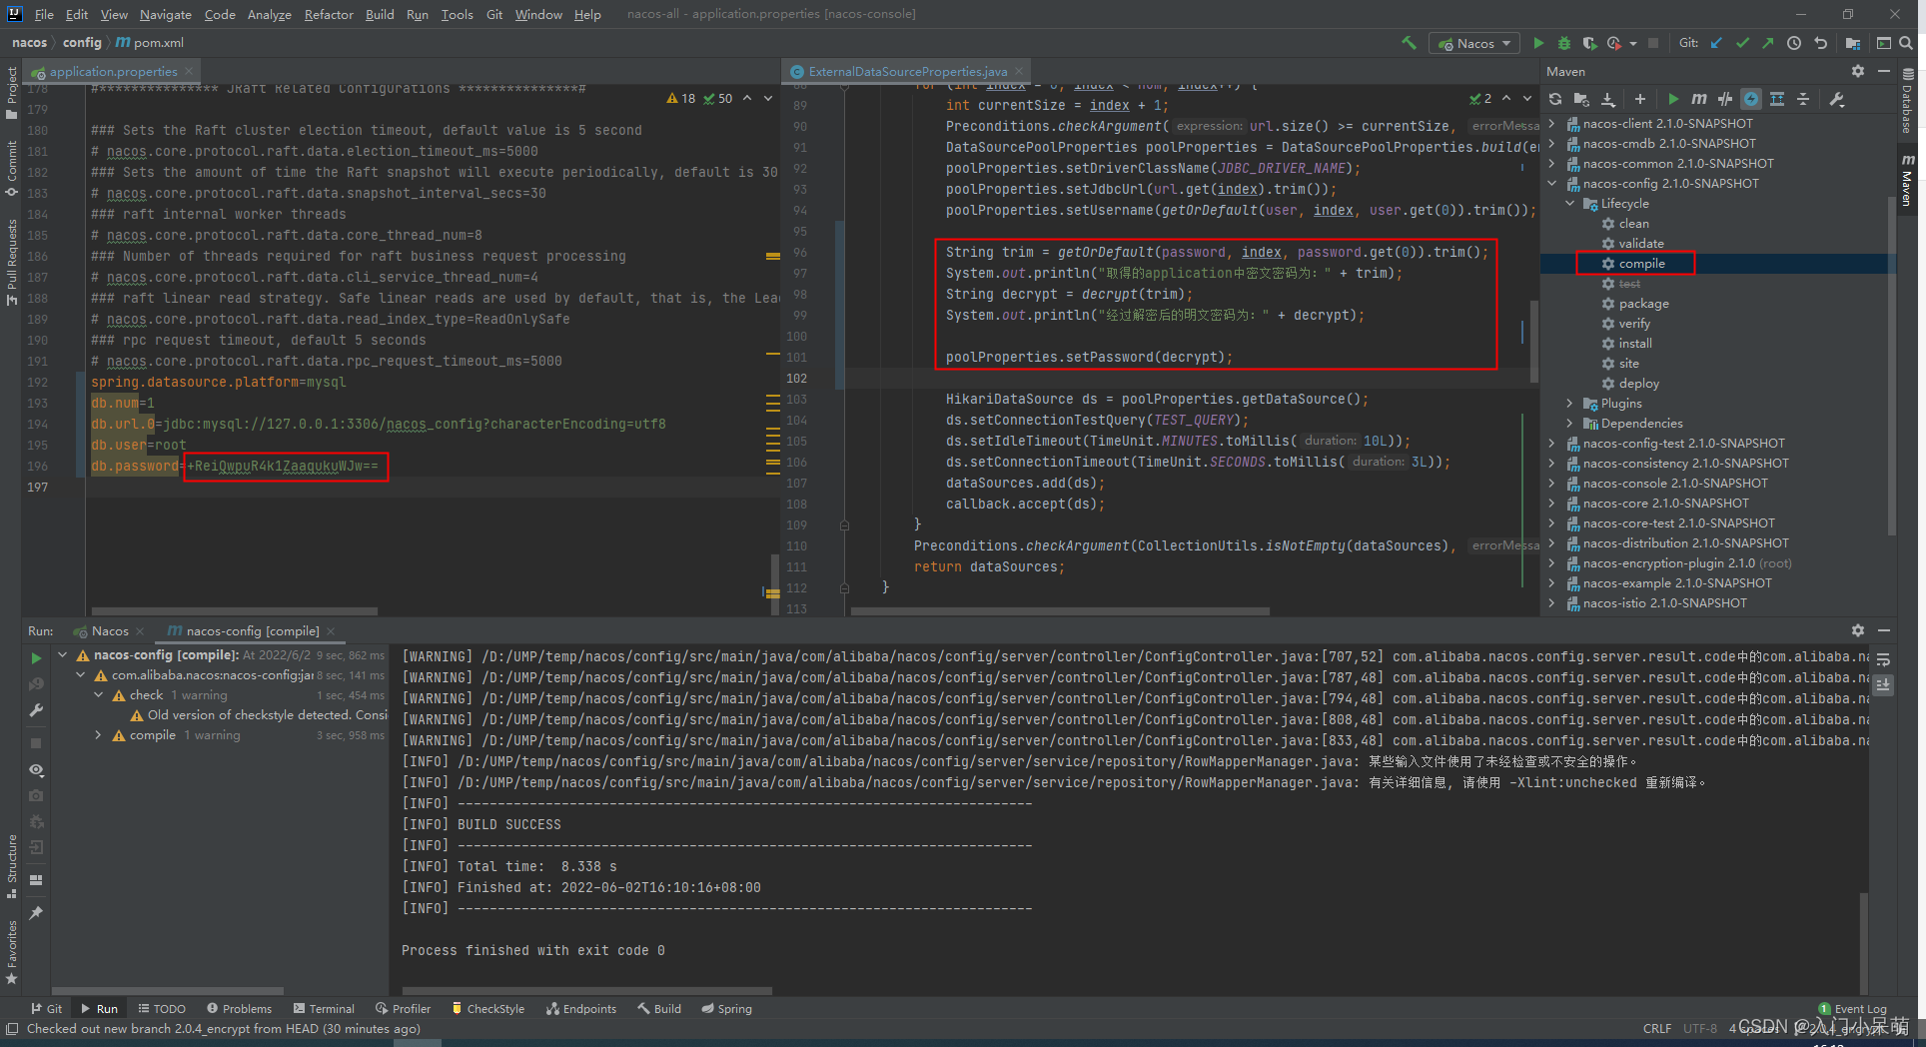Select the compile lifecycle goal

pos(1641,264)
